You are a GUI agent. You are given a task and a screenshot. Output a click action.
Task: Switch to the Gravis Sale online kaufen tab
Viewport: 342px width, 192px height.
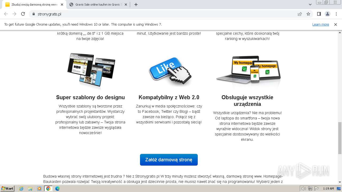coord(98,5)
